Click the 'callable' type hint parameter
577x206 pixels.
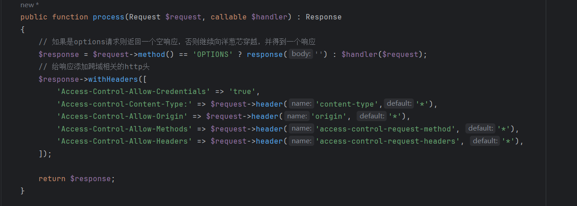[229, 17]
